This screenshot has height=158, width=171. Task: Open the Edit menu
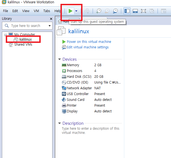pos(15,11)
